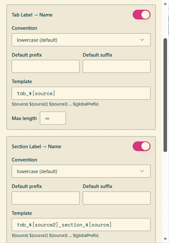Toggle the Section Label → Name switch
Image resolution: width=169 pixels, height=243 pixels.
141,146
